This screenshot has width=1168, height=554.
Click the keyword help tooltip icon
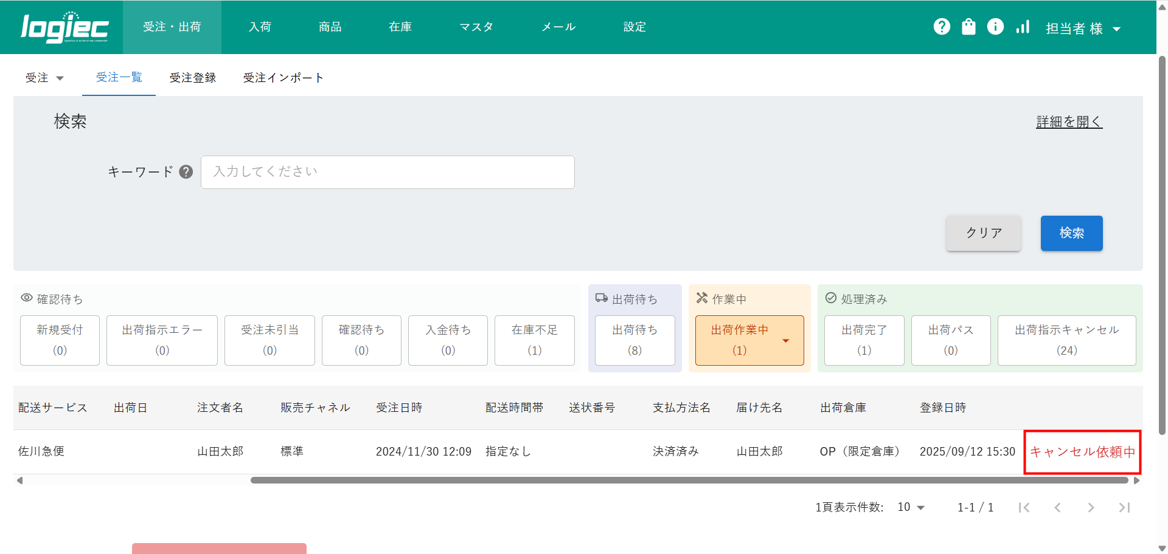click(186, 172)
